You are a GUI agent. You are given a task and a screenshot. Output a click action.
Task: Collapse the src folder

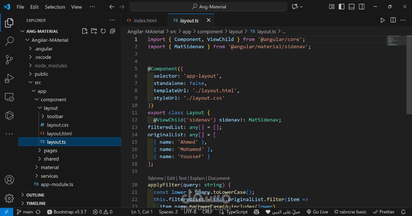pyautogui.click(x=70, y=83)
